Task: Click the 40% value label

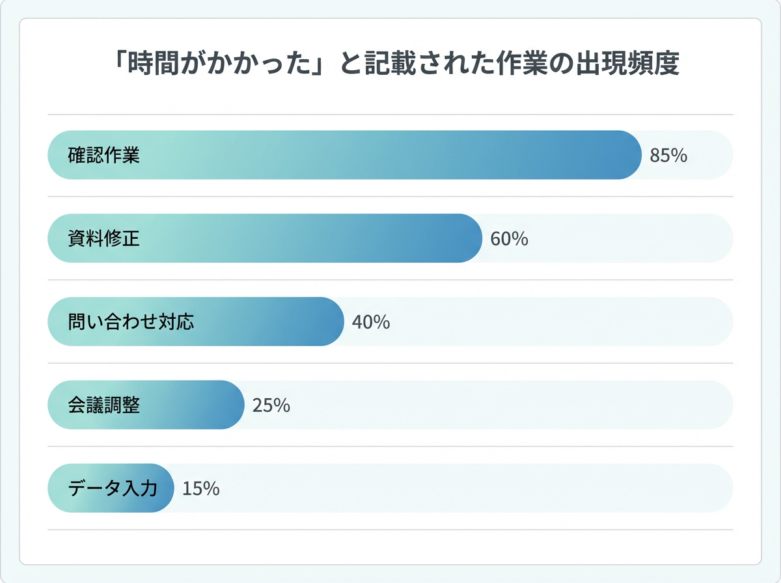Action: (x=371, y=322)
